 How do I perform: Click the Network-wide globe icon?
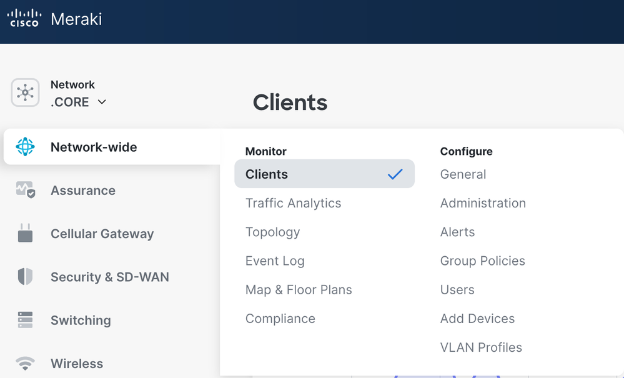click(x=25, y=147)
